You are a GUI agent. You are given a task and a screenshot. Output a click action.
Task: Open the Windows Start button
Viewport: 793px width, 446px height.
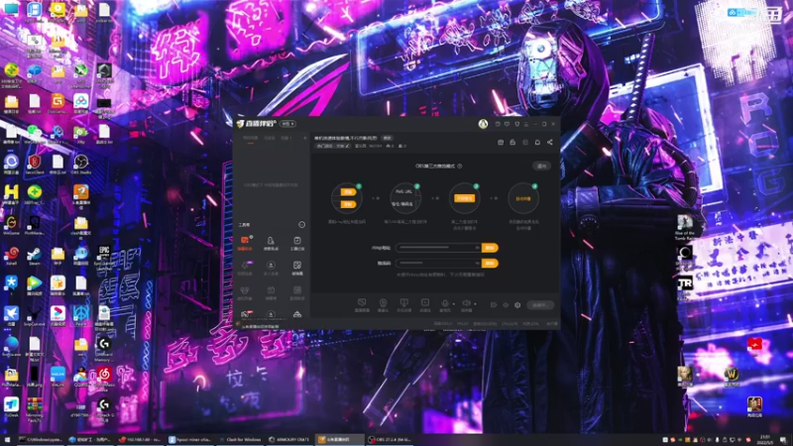7,440
